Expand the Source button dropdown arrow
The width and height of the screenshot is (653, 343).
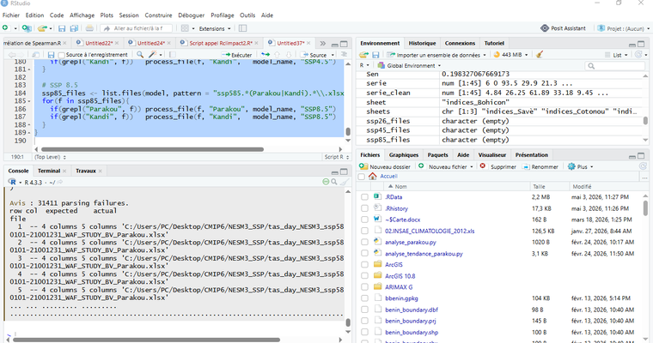point(333,55)
